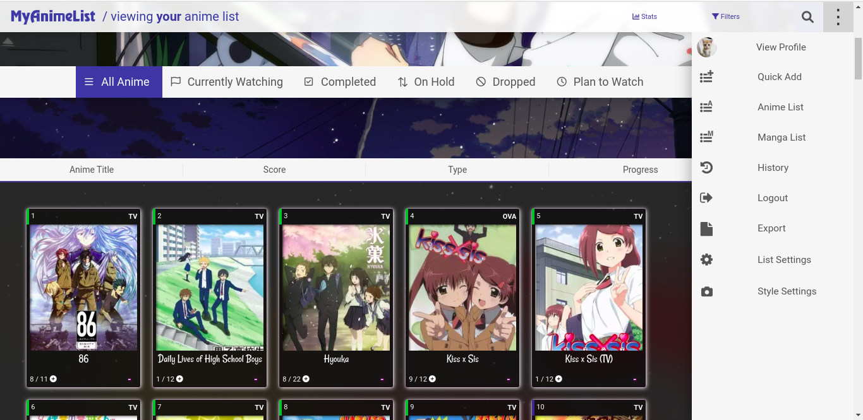Click the On Hold arrows icon
The image size is (863, 420).
click(402, 82)
